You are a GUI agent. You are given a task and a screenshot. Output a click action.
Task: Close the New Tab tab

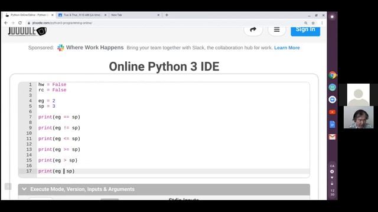tap(158, 15)
